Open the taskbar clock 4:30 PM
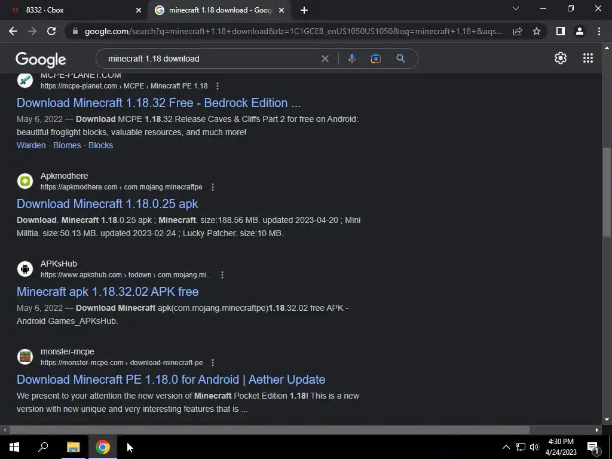612x459 pixels. (x=561, y=447)
